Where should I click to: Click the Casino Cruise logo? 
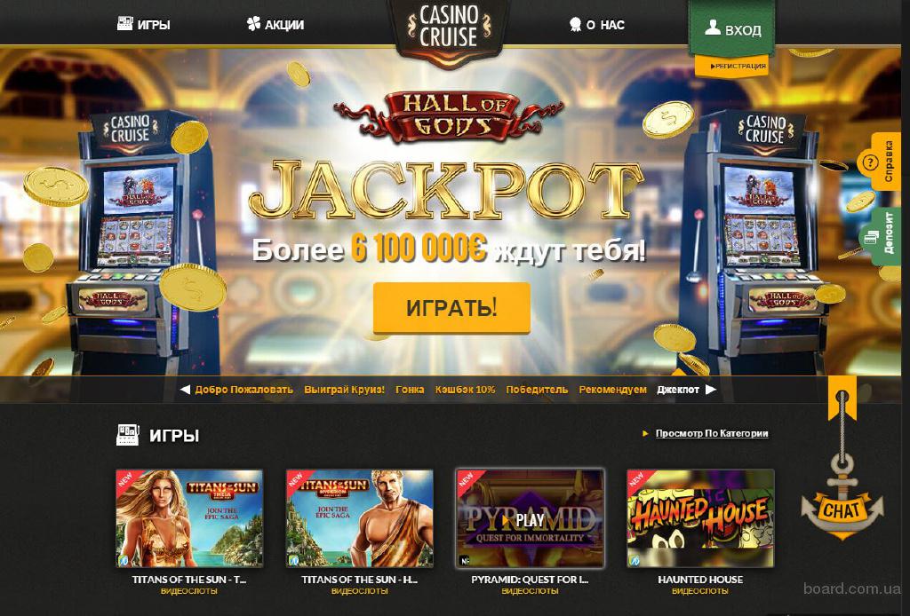(448, 29)
